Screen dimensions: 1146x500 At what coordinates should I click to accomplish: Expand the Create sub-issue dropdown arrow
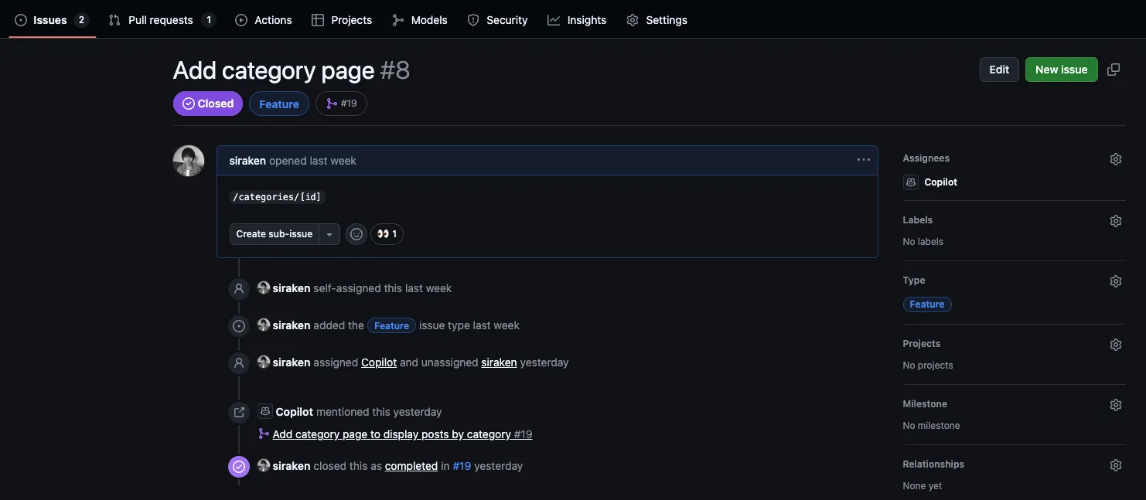[x=328, y=233]
